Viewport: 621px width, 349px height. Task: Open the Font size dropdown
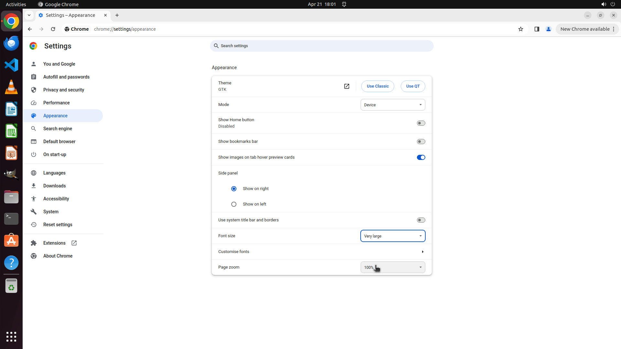click(393, 236)
